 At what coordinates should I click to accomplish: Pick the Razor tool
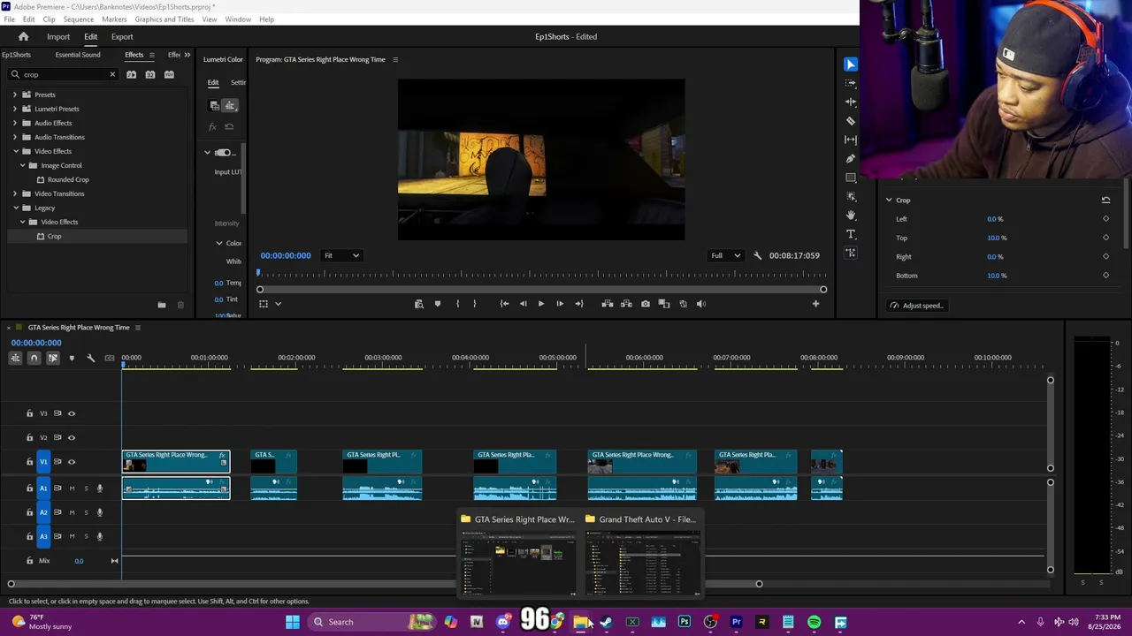tap(851, 121)
